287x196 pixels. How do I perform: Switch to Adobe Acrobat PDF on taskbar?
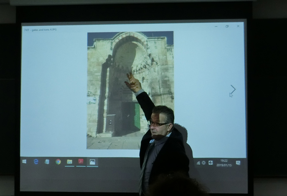[81, 161]
